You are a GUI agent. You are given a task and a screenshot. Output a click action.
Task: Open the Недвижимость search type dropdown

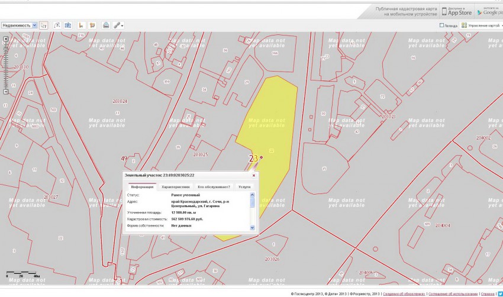(x=19, y=25)
